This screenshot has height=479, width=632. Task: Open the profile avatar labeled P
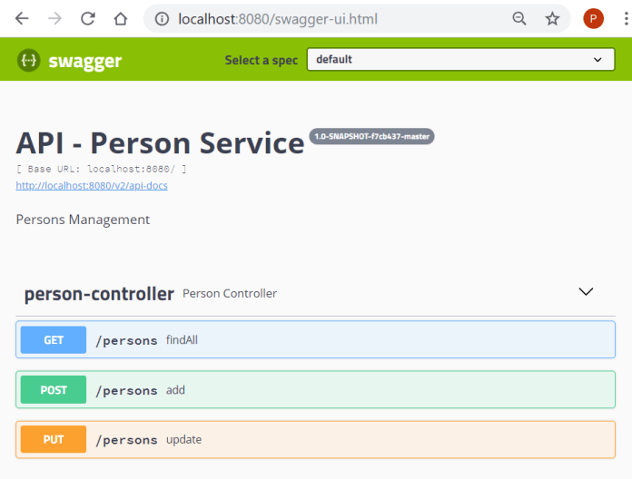coord(593,18)
